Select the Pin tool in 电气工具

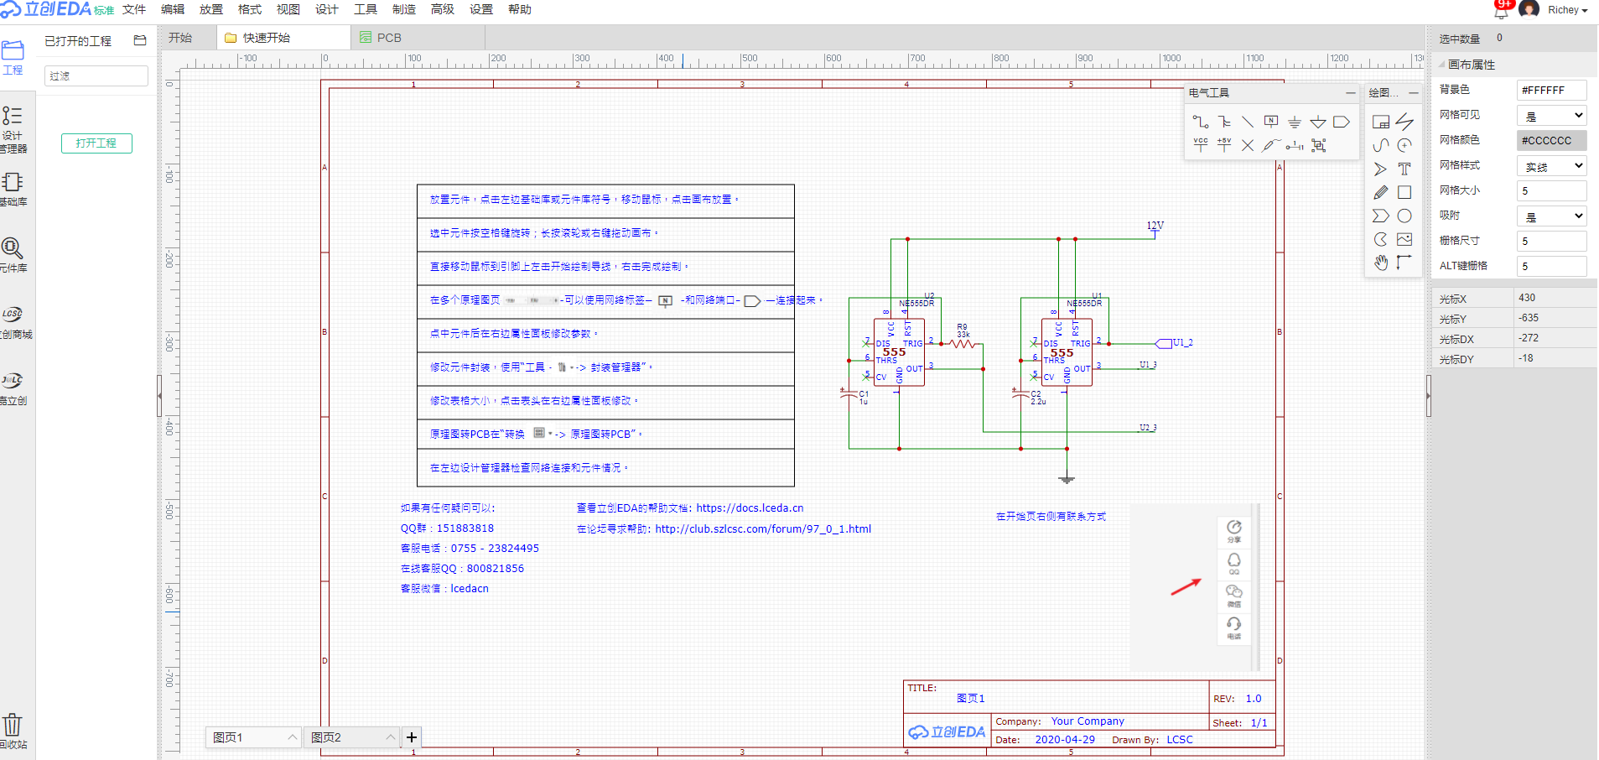coord(1295,145)
